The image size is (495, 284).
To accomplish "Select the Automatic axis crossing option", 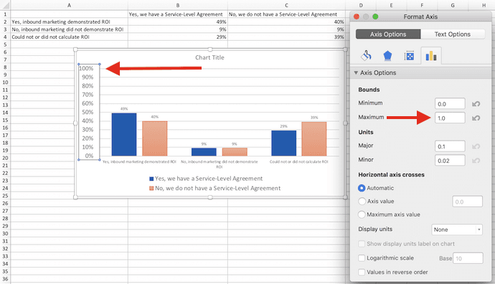I will pyautogui.click(x=362, y=188).
